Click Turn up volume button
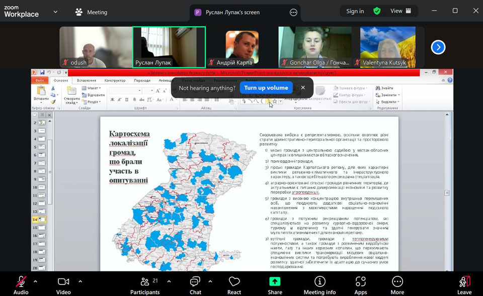Image resolution: width=483 pixels, height=296 pixels. click(x=266, y=88)
